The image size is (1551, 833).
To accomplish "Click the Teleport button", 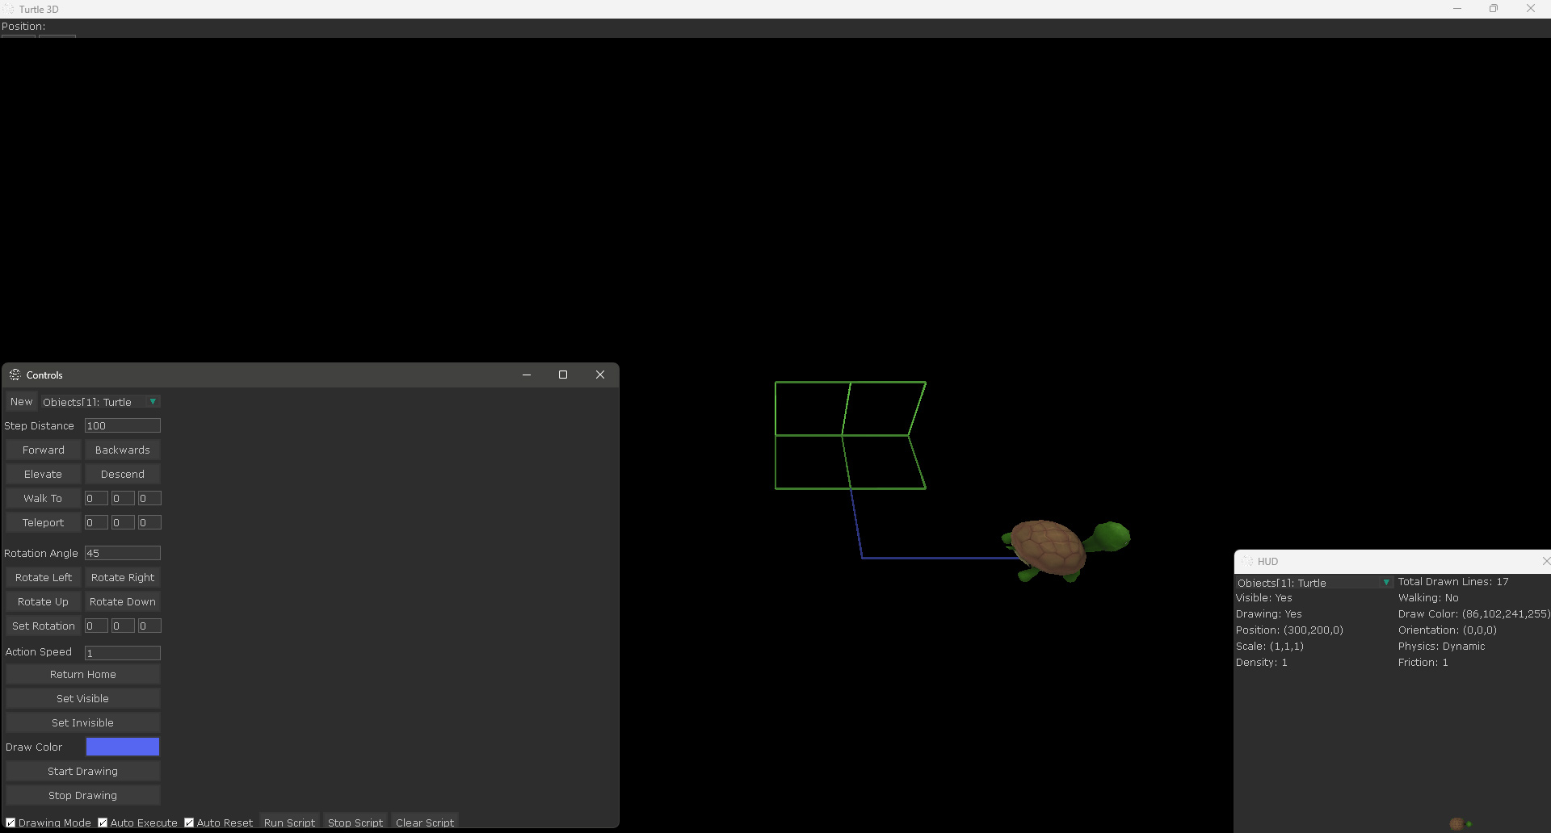I will click(x=44, y=523).
